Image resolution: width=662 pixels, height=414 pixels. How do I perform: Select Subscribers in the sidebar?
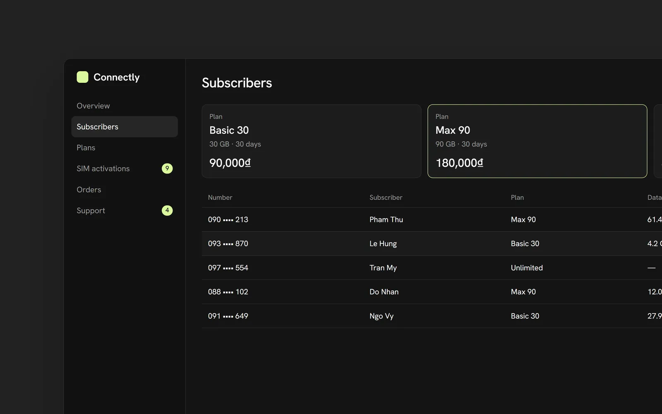pyautogui.click(x=125, y=127)
